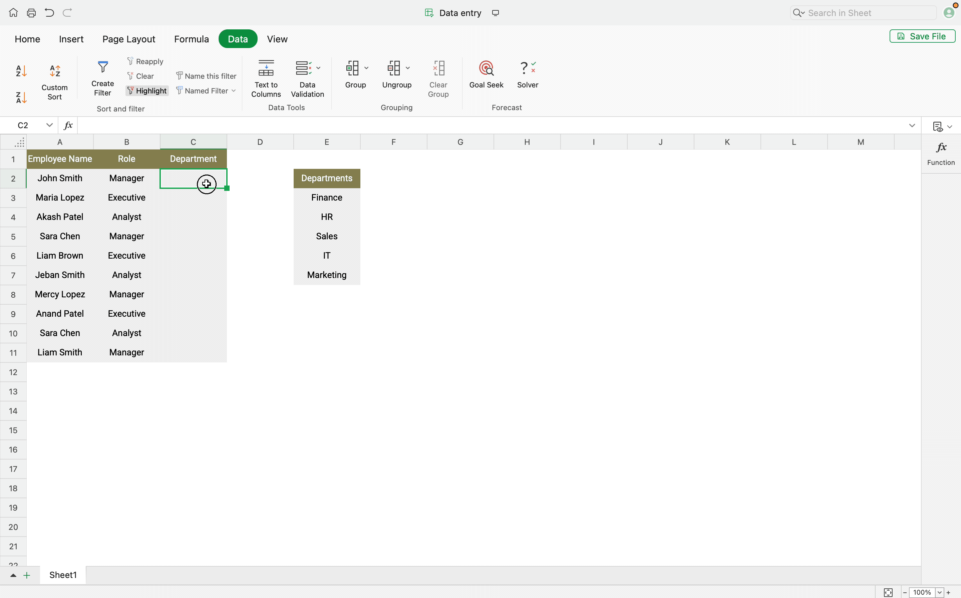Image resolution: width=961 pixels, height=598 pixels.
Task: Expand the Named Filter dropdown
Action: click(x=234, y=91)
